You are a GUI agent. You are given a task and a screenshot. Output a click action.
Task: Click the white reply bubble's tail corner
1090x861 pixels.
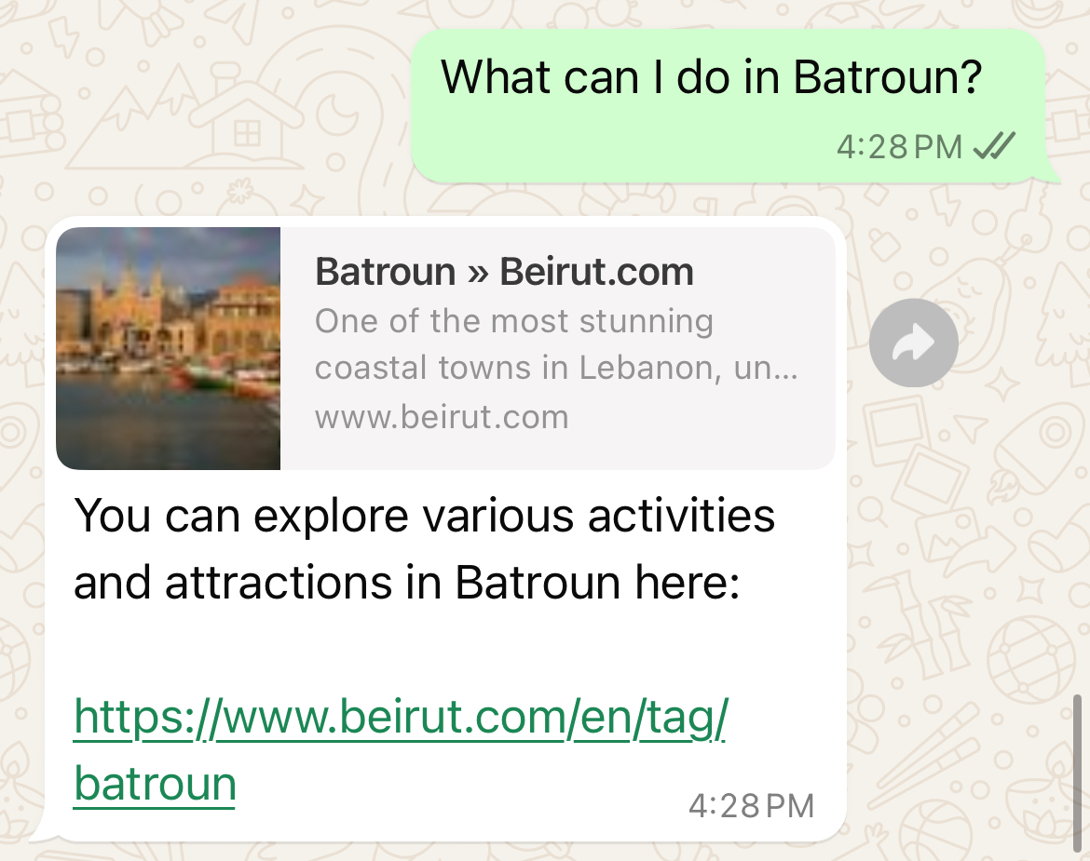[x=42, y=831]
